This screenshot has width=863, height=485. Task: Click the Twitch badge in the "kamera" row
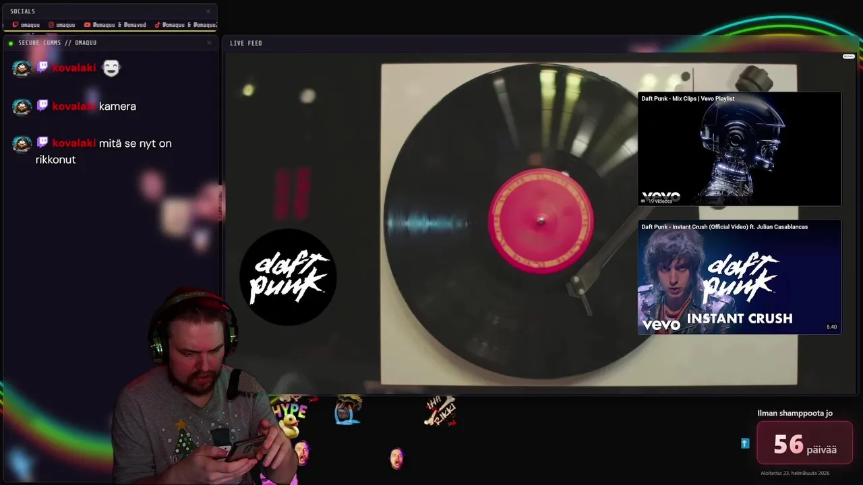[x=42, y=106]
